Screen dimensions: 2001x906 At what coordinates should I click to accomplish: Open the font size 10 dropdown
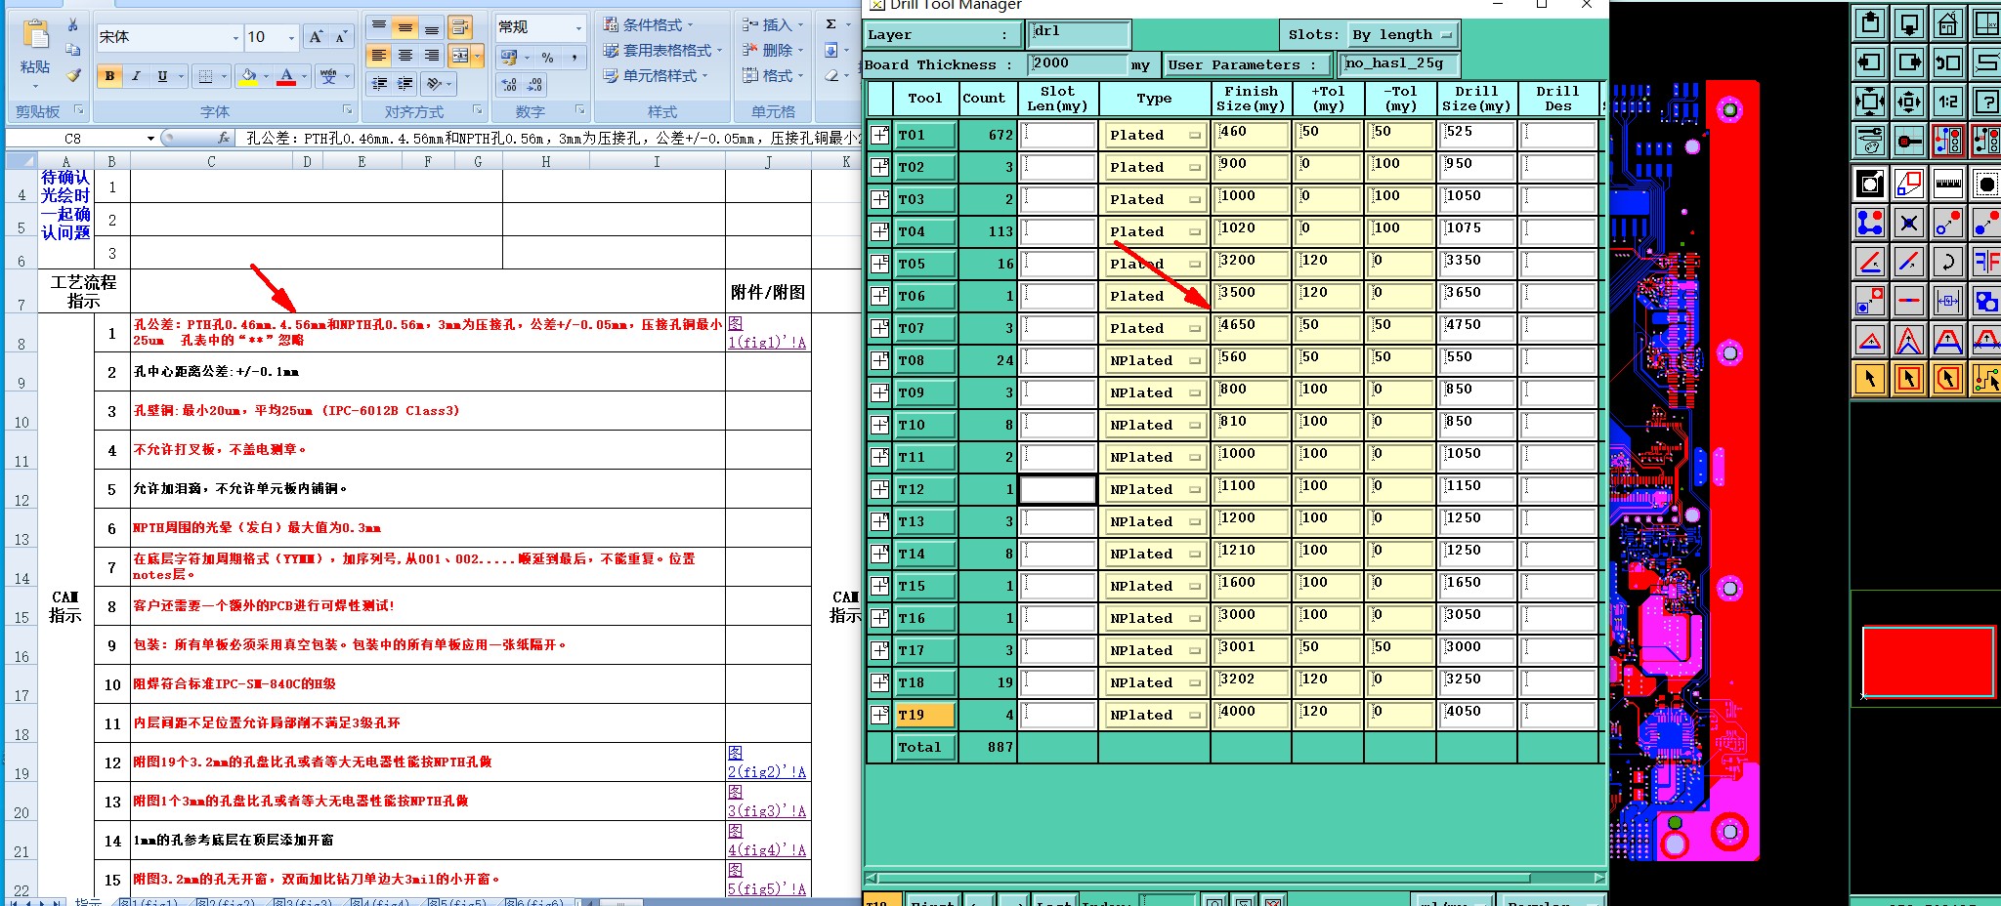[x=291, y=37]
